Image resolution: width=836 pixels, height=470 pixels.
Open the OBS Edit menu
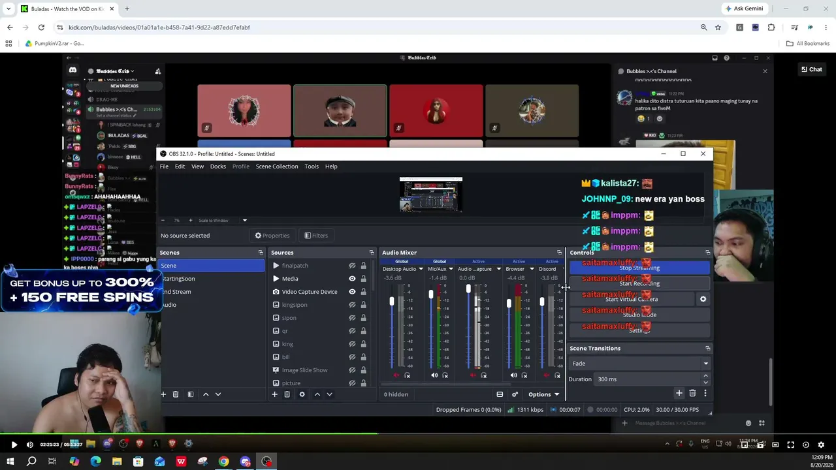point(180,166)
